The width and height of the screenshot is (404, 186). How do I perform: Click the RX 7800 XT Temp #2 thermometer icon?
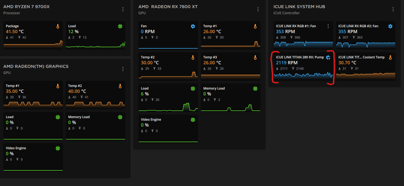pos(193,57)
